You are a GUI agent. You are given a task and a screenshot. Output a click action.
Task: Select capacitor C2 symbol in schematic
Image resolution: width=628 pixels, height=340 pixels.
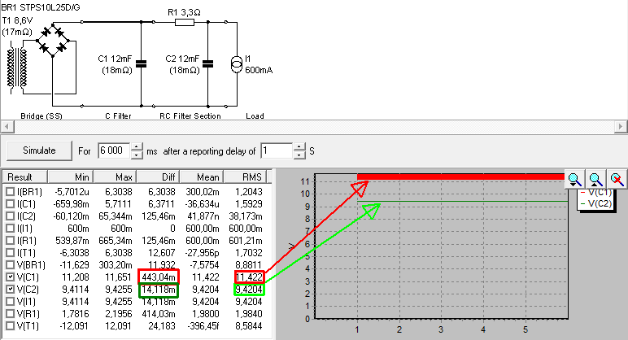pos(207,64)
